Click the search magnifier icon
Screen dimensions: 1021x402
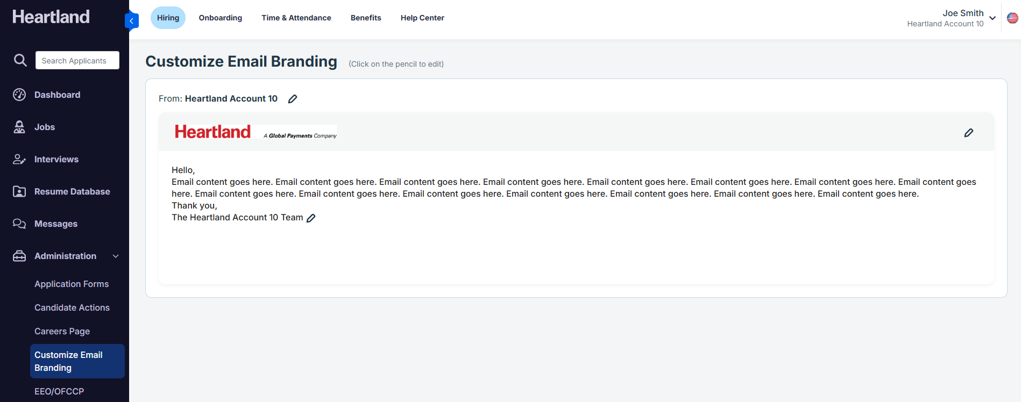point(20,60)
